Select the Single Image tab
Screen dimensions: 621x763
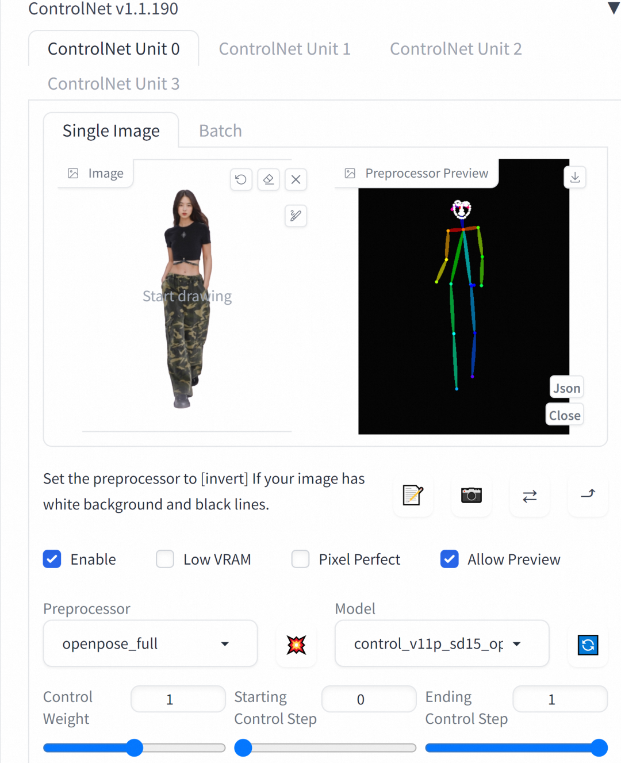tap(111, 131)
